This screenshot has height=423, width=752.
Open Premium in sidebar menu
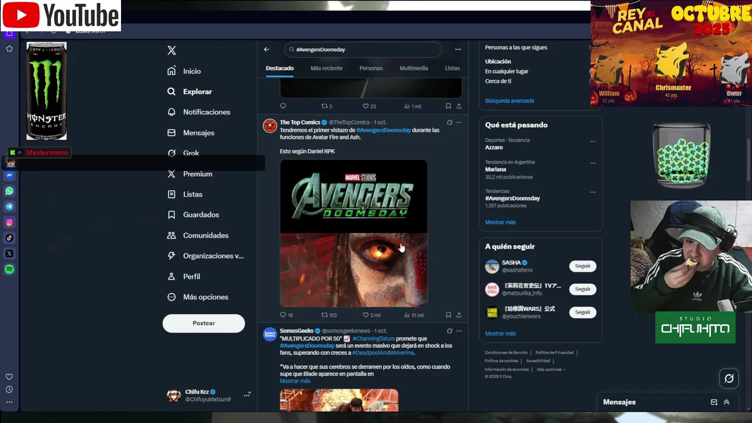tap(190, 174)
